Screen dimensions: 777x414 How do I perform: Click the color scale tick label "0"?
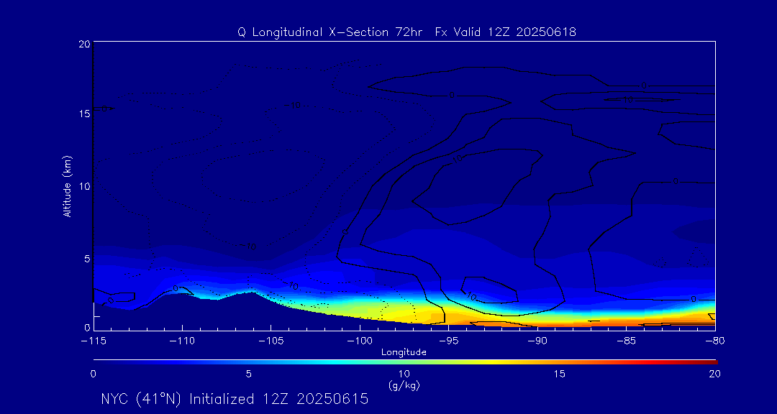93,374
